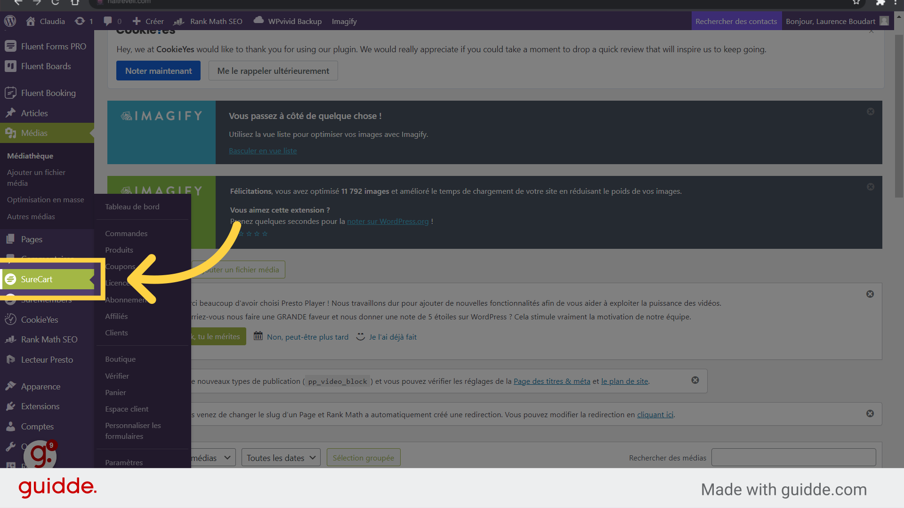Open Fluent Forms PRO sidebar item
This screenshot has height=508, width=904.
click(47, 46)
